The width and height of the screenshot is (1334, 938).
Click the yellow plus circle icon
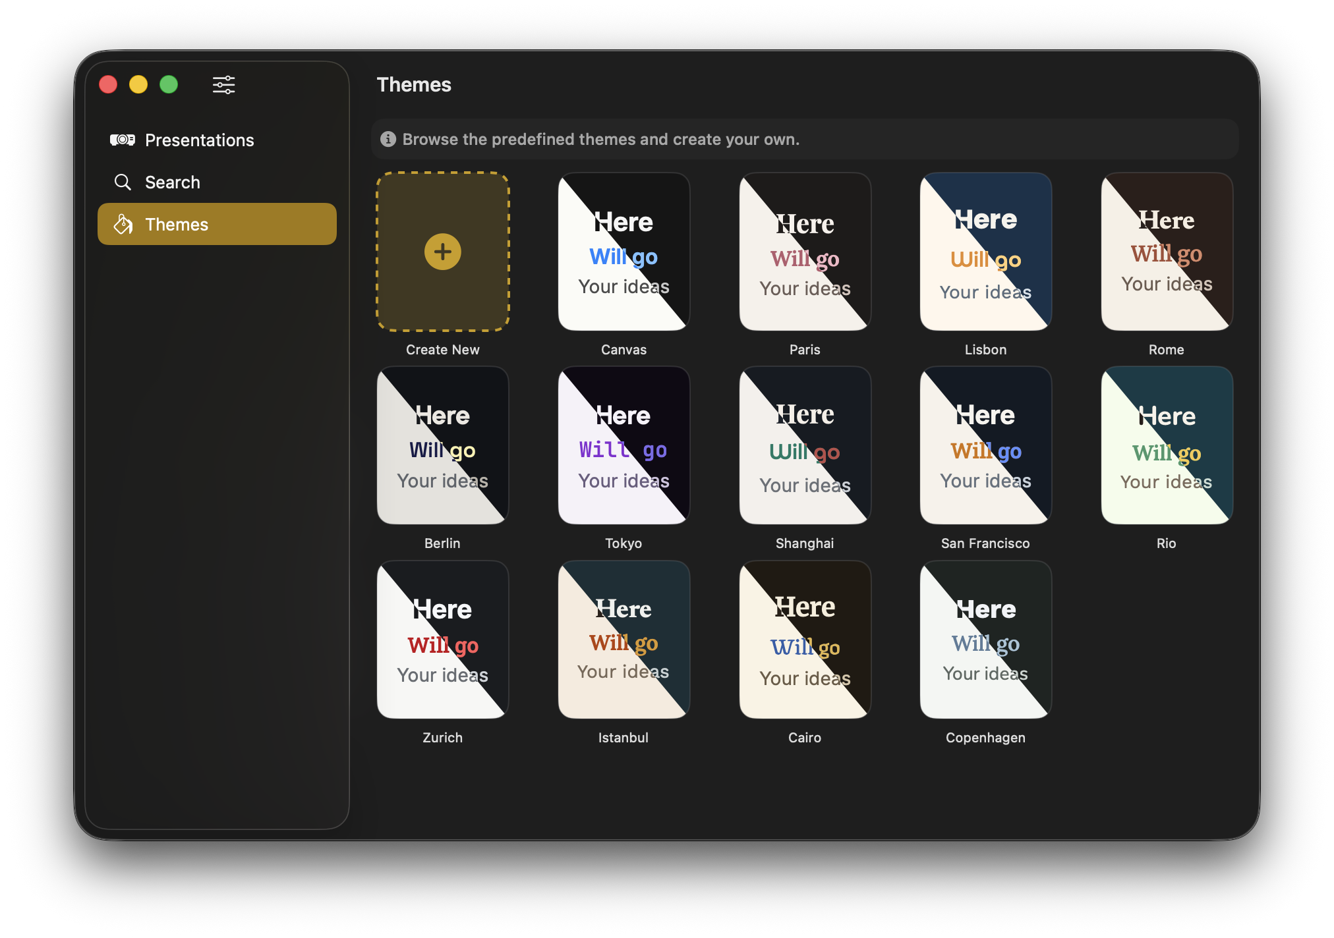click(x=443, y=252)
